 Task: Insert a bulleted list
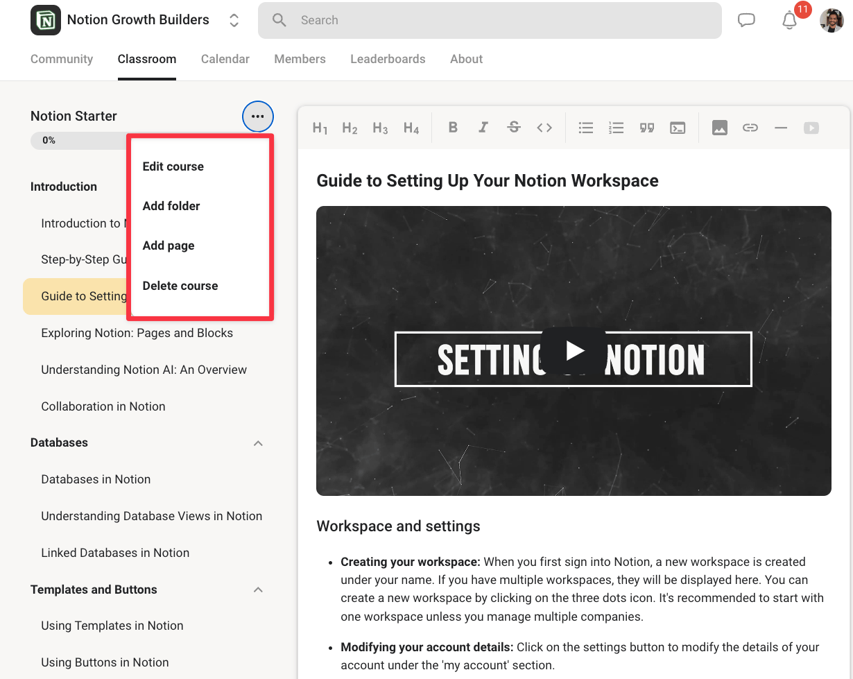[x=586, y=128]
